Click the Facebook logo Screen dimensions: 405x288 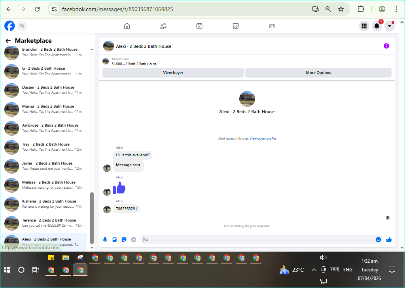click(9, 26)
